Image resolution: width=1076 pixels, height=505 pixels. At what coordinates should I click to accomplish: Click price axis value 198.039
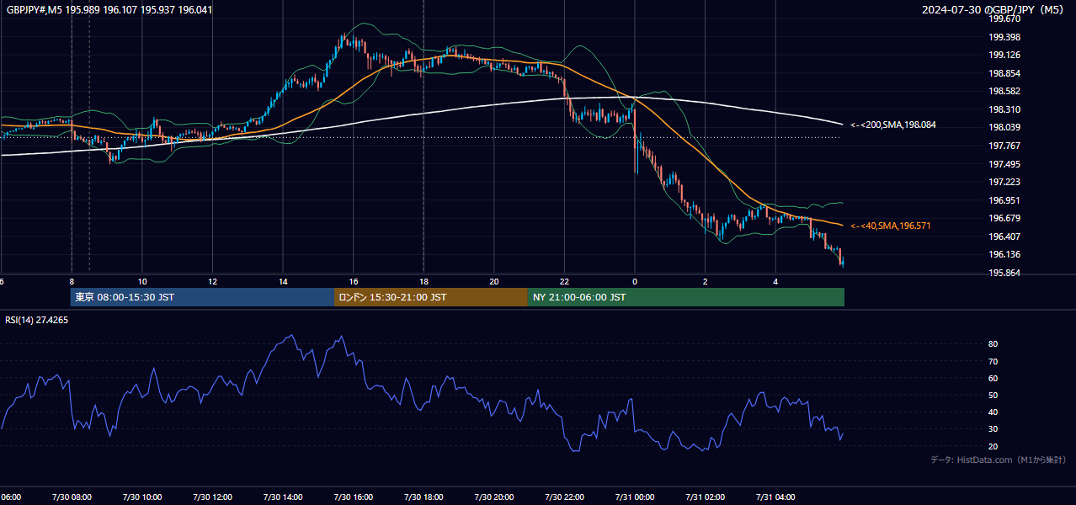pos(1004,127)
